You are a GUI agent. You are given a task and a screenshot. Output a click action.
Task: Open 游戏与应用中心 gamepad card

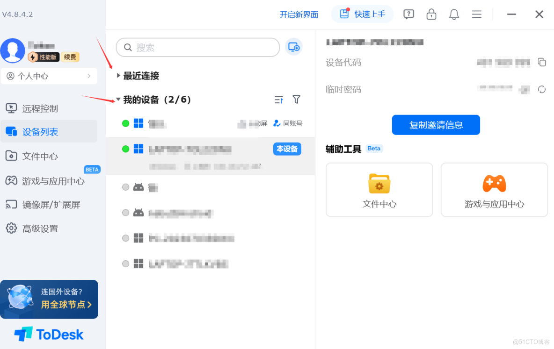pyautogui.click(x=494, y=190)
